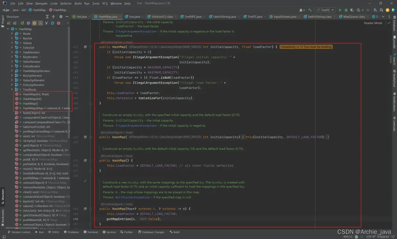Run with coverage via the shield icon

pyautogui.click(x=352, y=10)
